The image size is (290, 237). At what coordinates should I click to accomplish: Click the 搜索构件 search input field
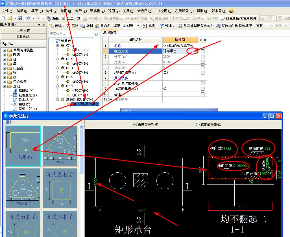tap(71, 34)
